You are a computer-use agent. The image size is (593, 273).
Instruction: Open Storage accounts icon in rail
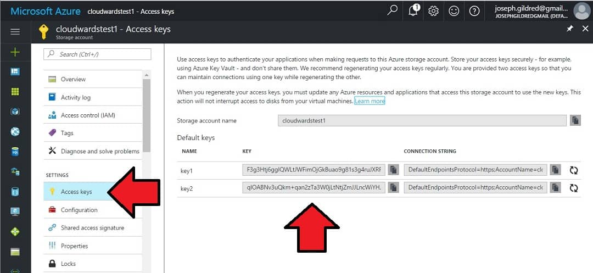point(15,252)
